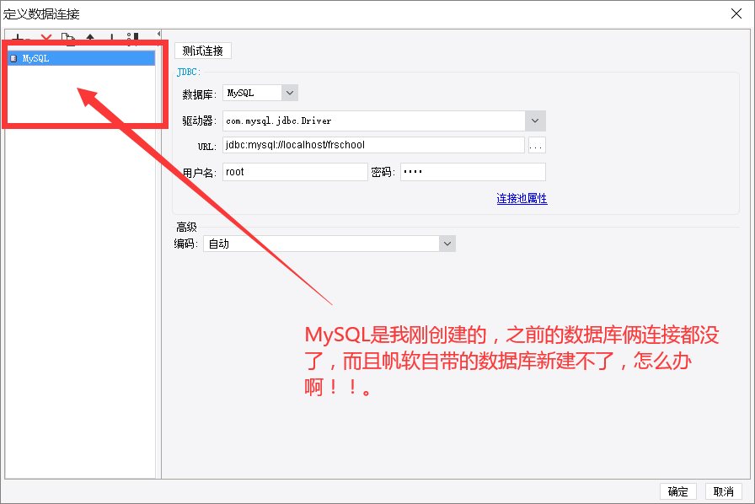Open the 连接池属性 connection pool link
The image size is (755, 504).
[522, 199]
